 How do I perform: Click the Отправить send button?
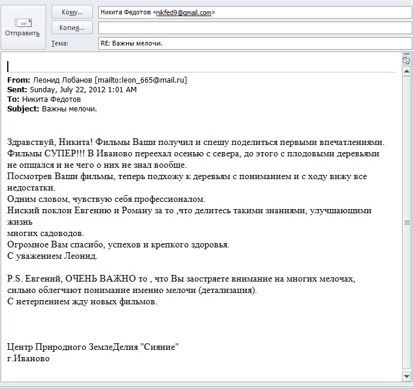pyautogui.click(x=23, y=27)
